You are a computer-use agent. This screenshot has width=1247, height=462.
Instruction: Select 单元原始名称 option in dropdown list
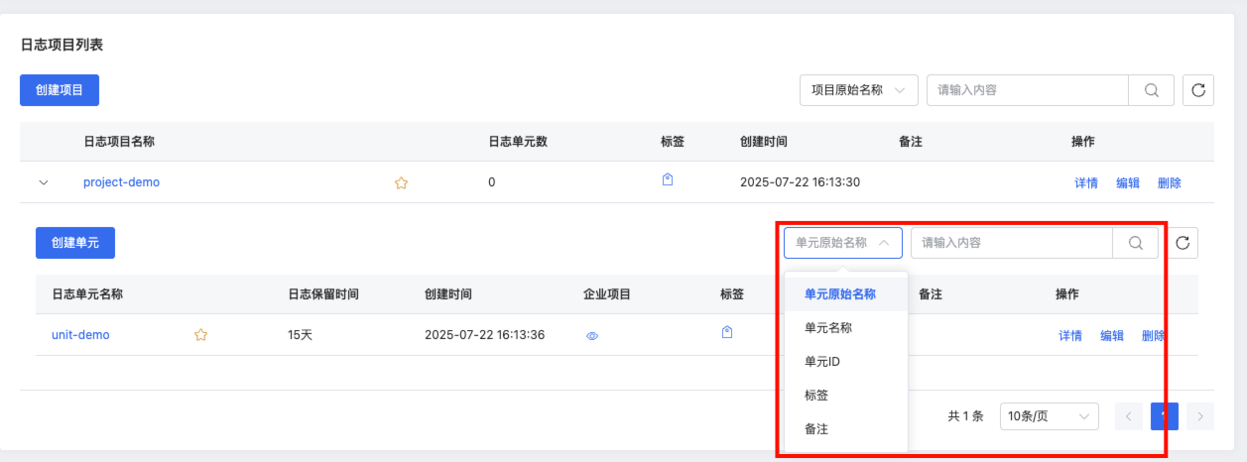point(845,294)
